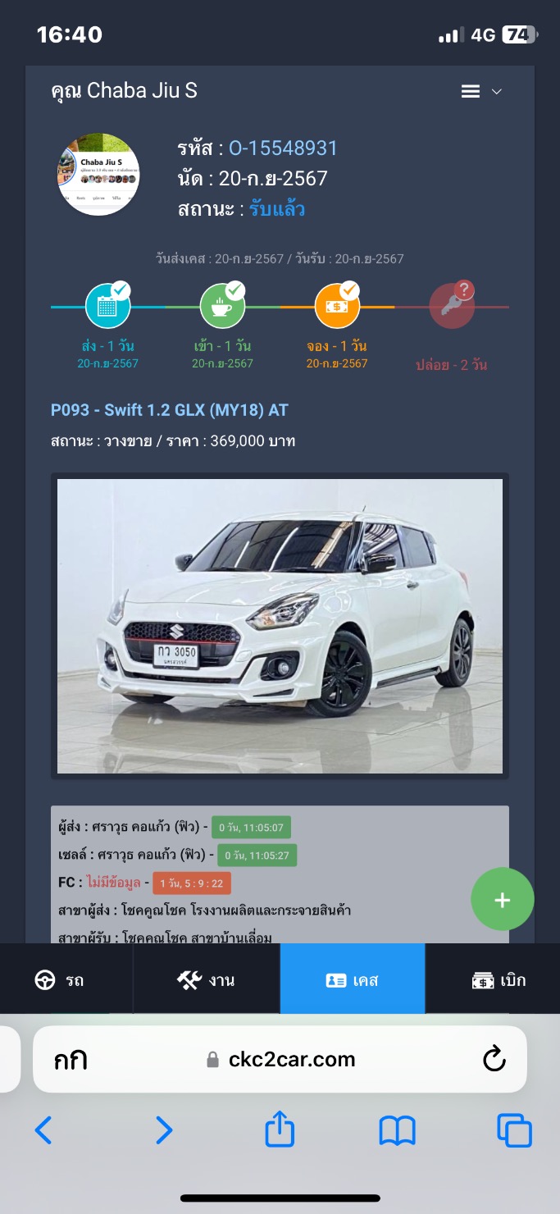This screenshot has width=560, height=1214.
Task: Click the green coffee cup entry-stage icon
Action: click(x=223, y=307)
